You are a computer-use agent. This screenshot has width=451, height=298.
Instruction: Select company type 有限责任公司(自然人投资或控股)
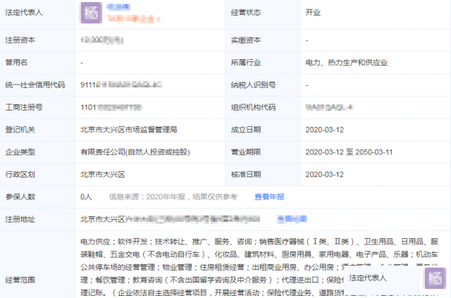click(x=135, y=152)
